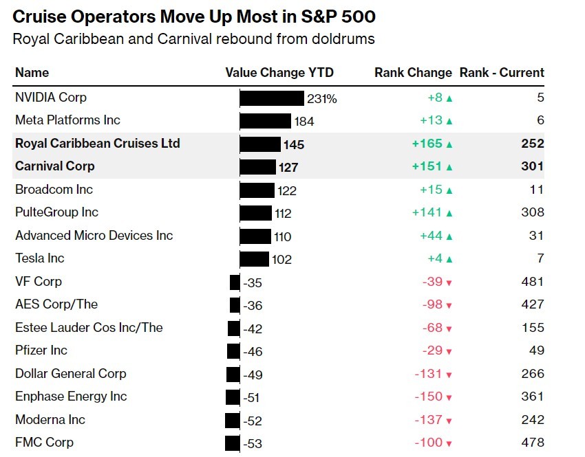
Task: Click the Value Change YTD column header
Action: [279, 73]
